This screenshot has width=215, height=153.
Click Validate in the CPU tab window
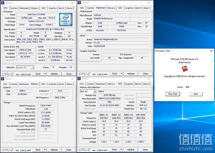click(54, 74)
